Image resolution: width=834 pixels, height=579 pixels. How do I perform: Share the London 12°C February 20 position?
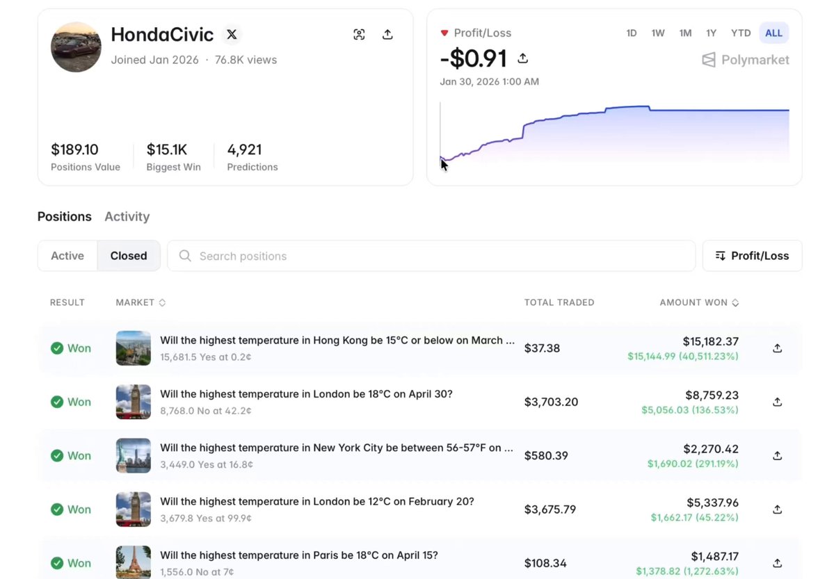[x=777, y=509]
